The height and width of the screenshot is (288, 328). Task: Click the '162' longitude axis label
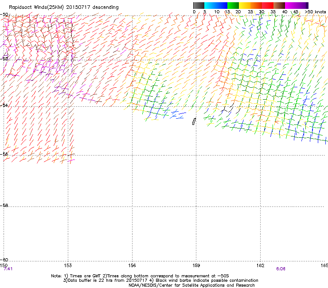[260, 265]
